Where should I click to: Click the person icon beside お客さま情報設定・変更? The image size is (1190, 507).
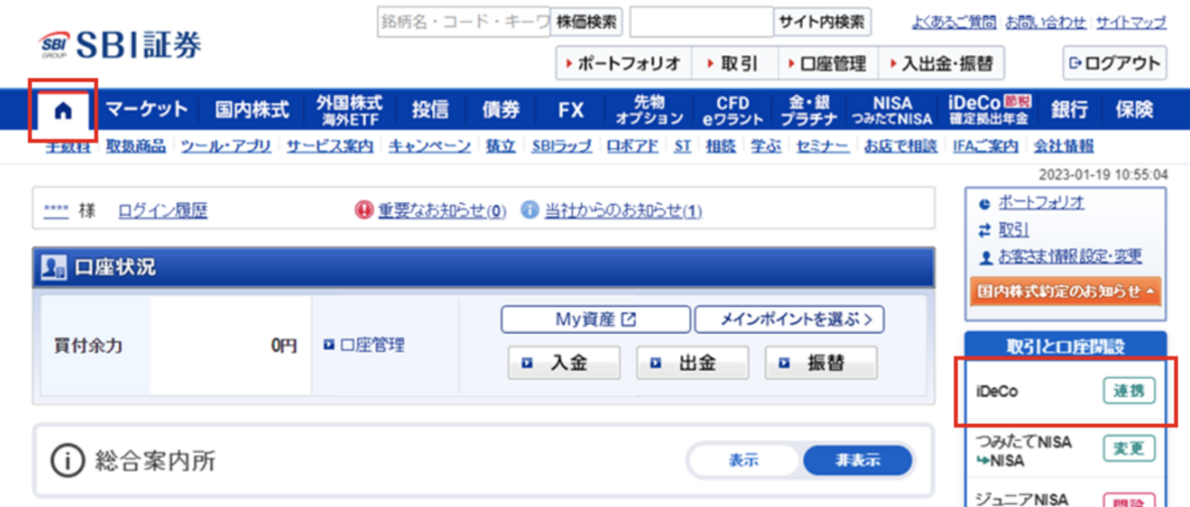(x=984, y=257)
